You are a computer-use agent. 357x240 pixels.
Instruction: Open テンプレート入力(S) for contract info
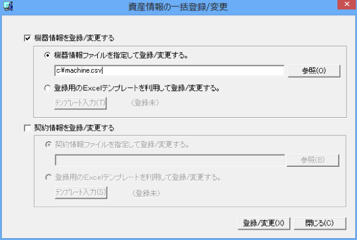[81, 193]
